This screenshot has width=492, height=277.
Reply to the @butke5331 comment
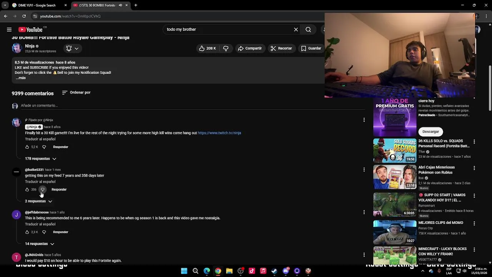59,189
